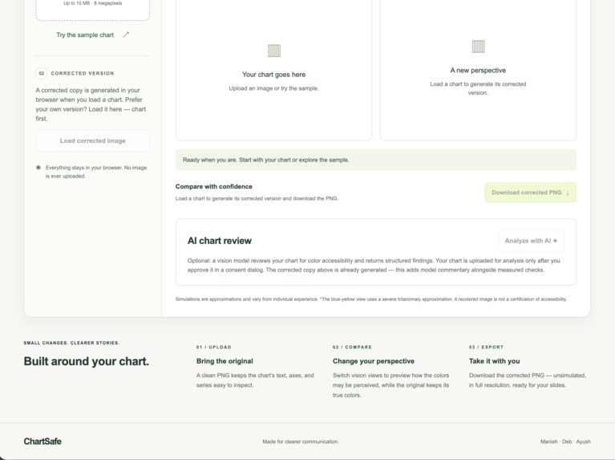Select the 'Change your perspective' heading

click(x=374, y=361)
